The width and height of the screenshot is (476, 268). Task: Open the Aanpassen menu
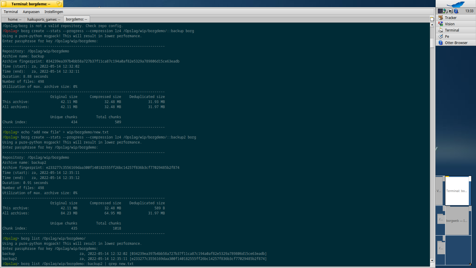31,12
